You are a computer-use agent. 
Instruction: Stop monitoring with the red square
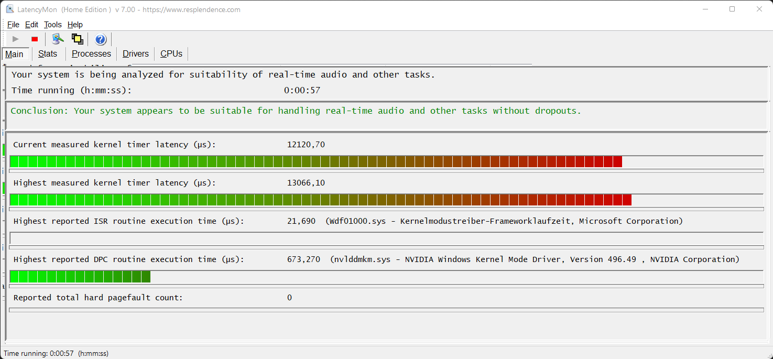35,39
